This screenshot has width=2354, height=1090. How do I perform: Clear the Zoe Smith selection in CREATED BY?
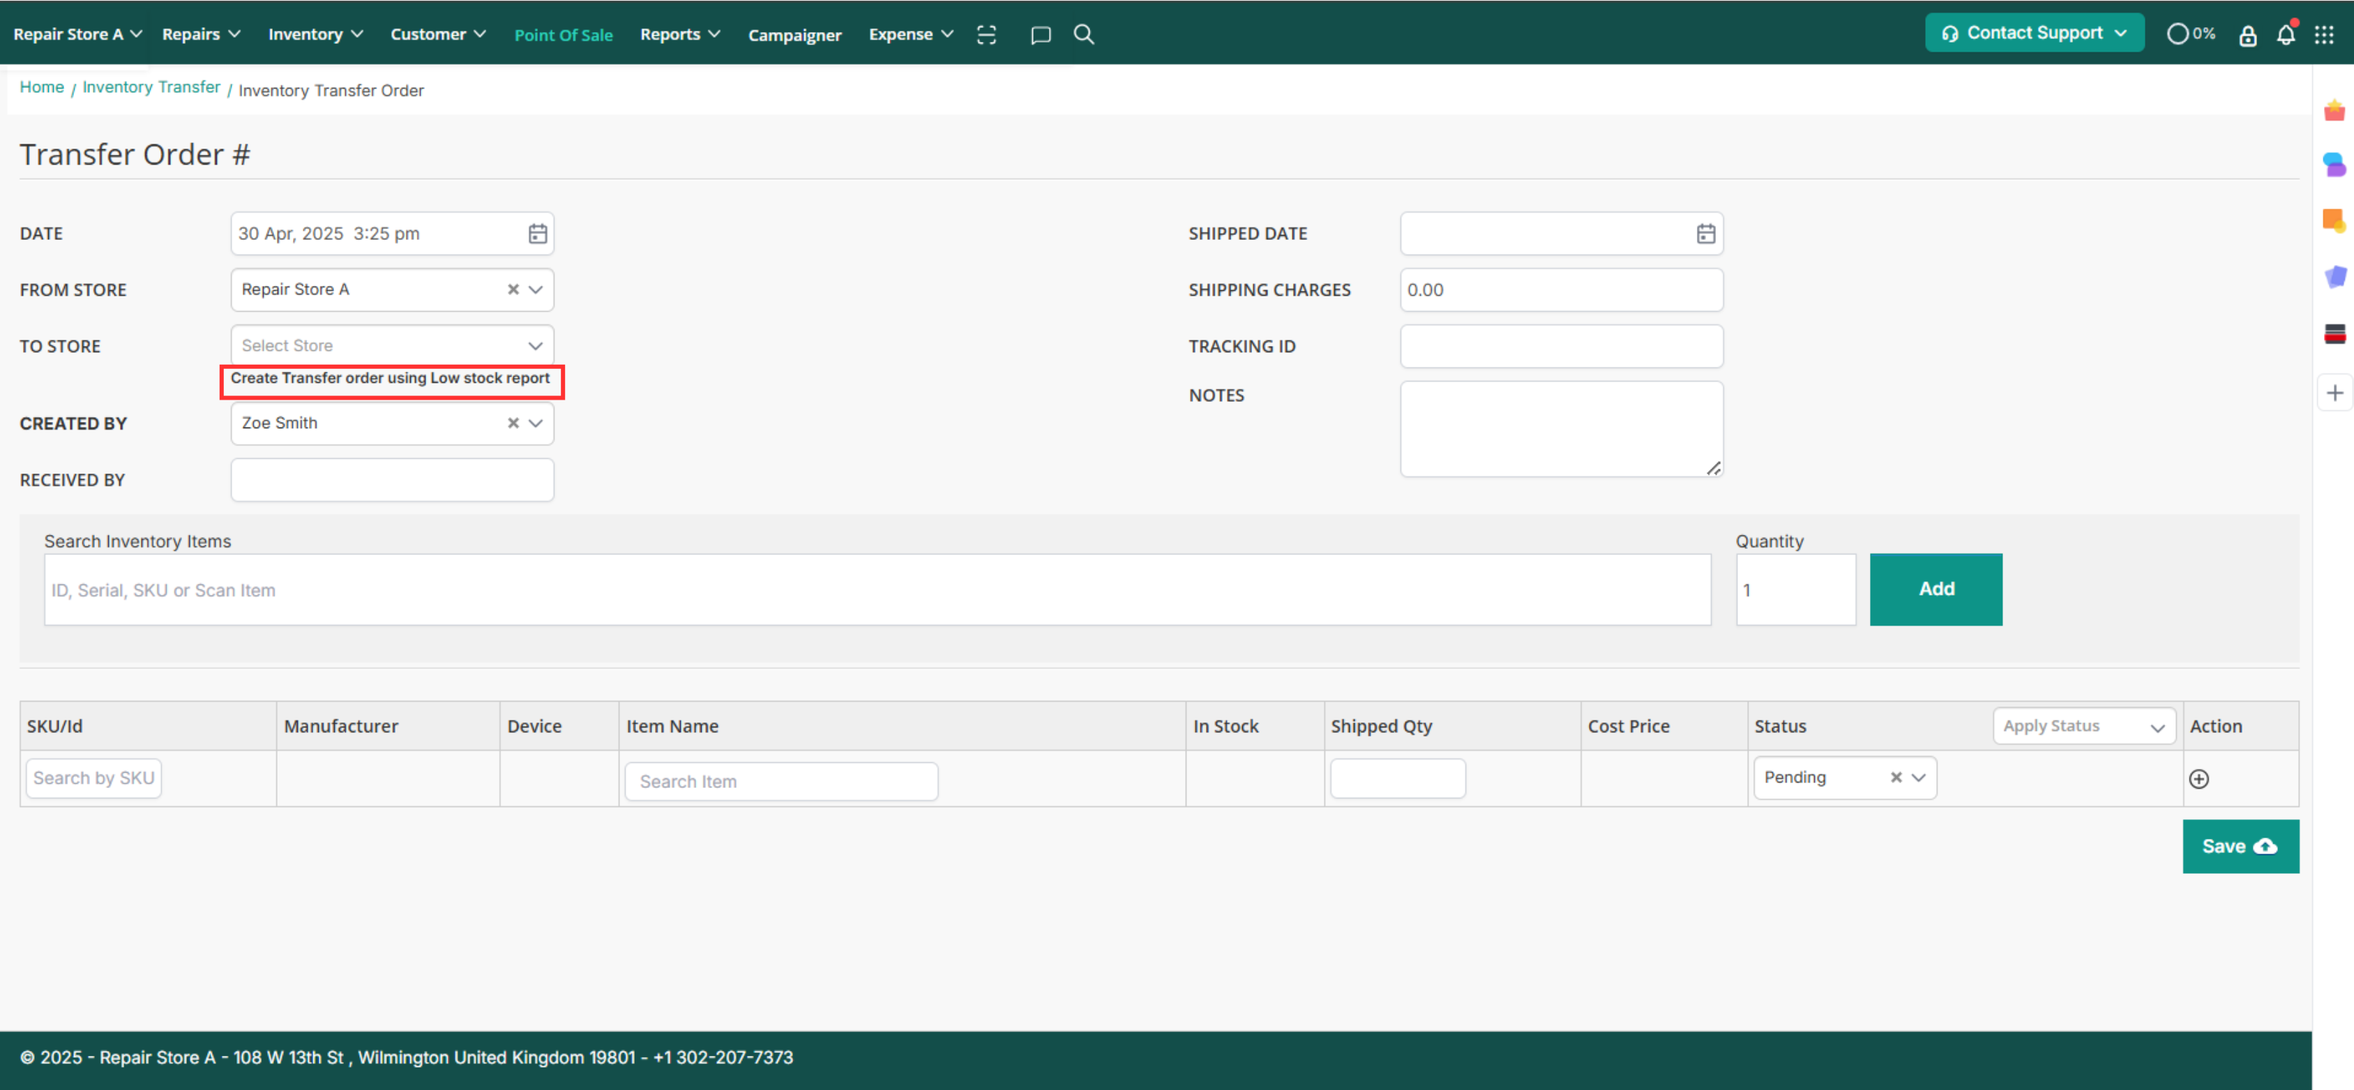[513, 423]
